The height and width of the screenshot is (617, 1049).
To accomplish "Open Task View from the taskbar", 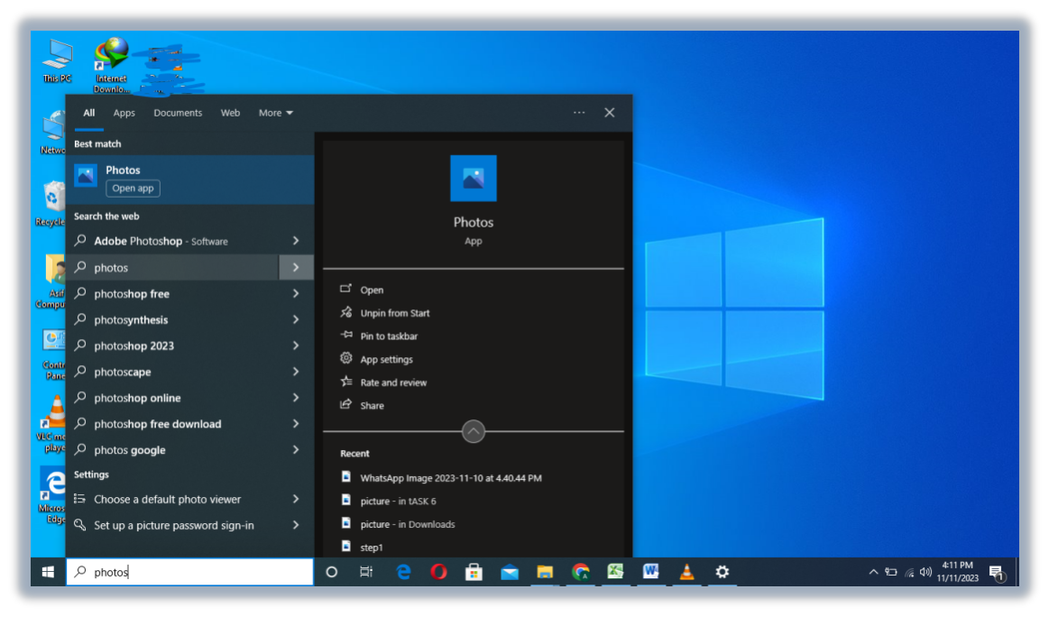I will point(366,572).
